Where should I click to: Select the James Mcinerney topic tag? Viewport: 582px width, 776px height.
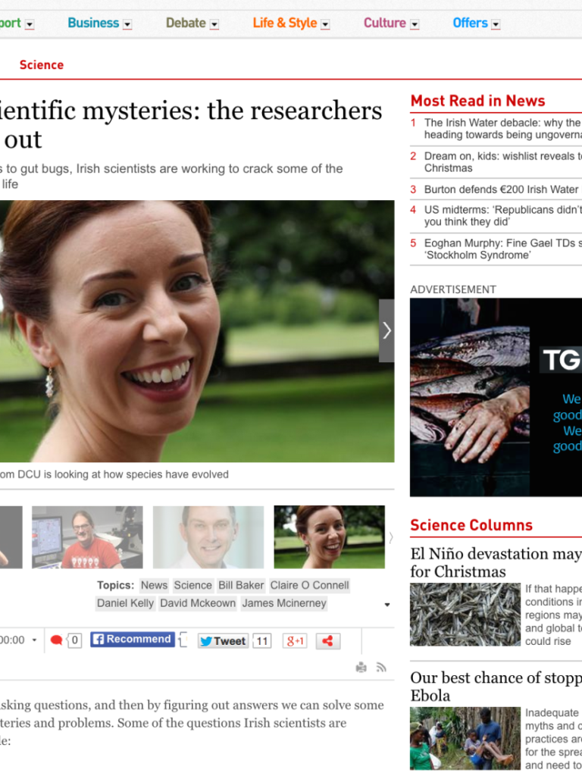[284, 603]
